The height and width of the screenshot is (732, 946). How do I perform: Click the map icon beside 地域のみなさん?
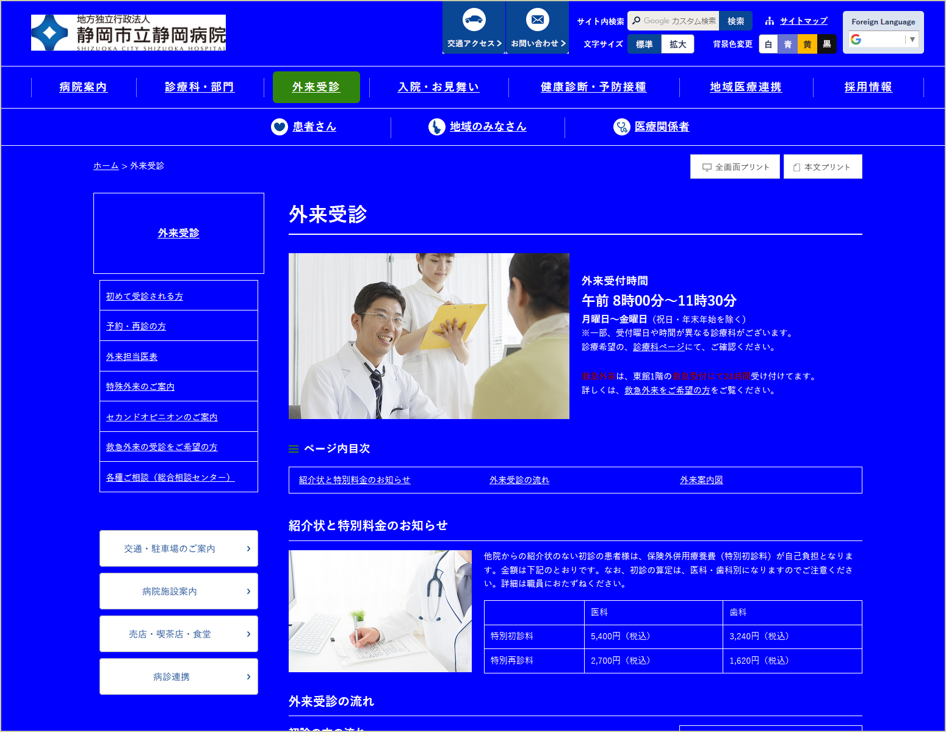[436, 126]
